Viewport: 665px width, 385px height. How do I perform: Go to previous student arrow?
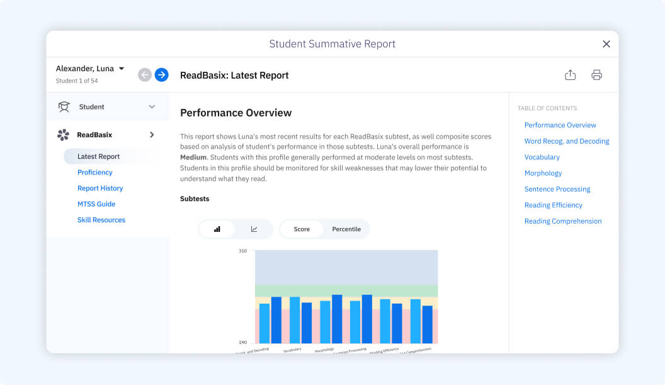pos(145,75)
